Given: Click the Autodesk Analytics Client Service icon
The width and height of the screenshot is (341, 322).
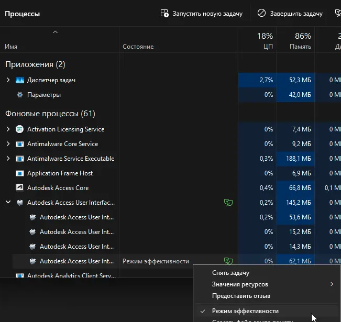Looking at the screenshot, I should tap(20, 276).
